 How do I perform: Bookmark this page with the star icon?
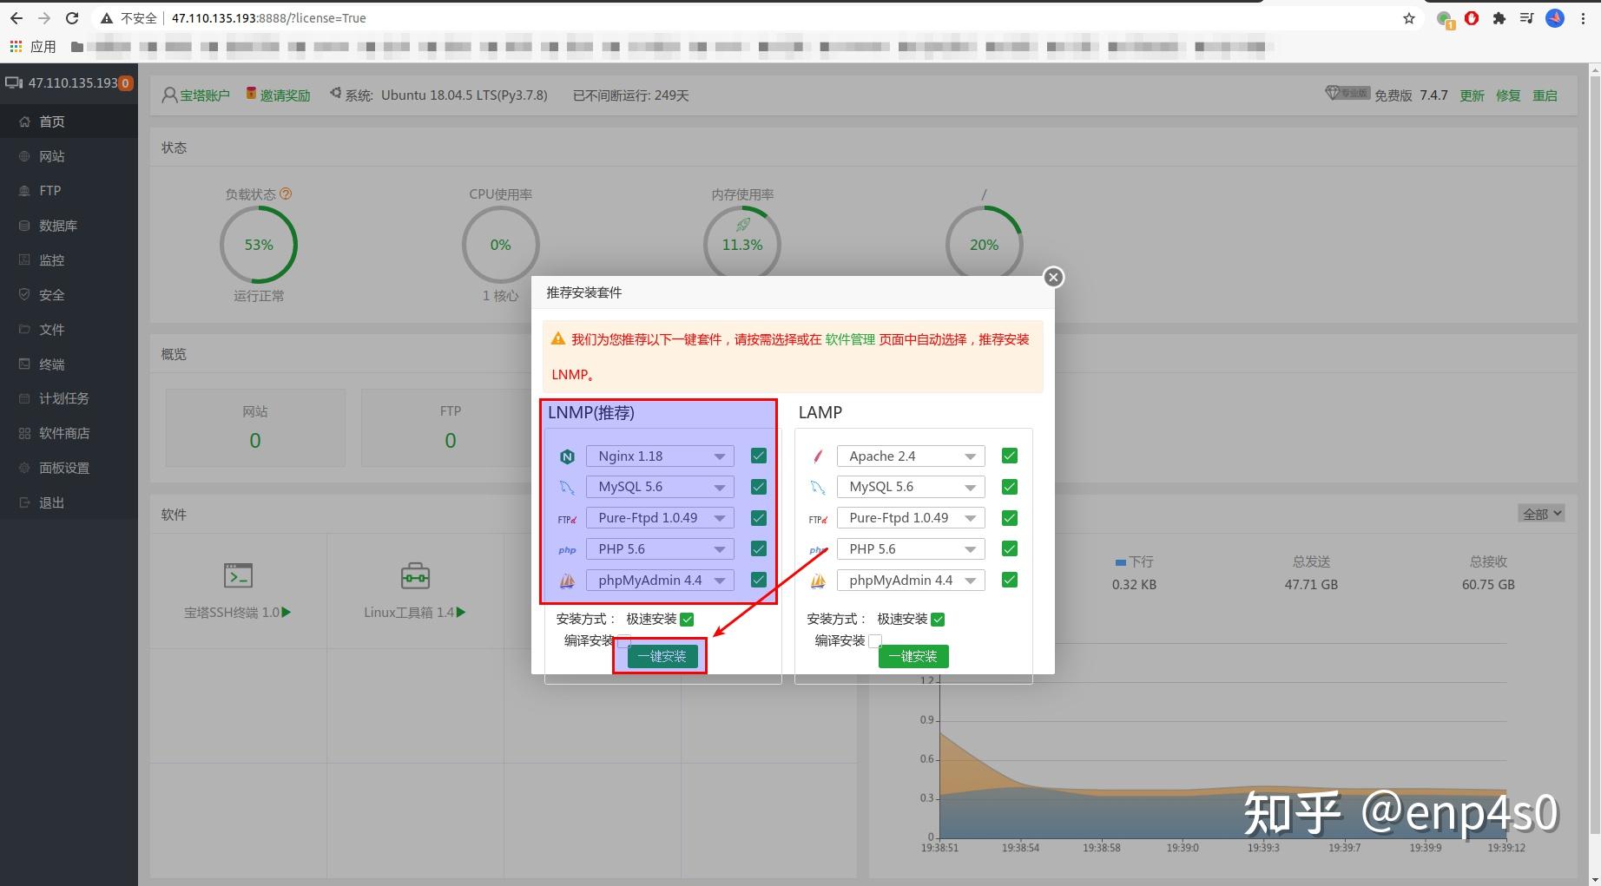click(1409, 18)
